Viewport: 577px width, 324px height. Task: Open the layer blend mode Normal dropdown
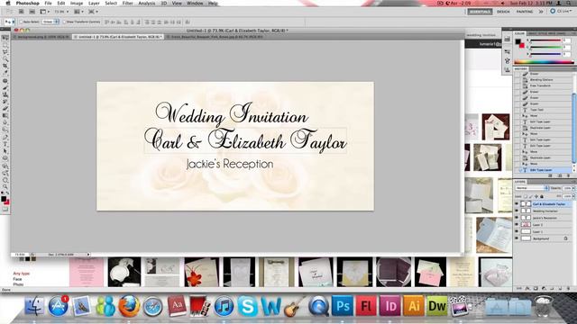pos(531,188)
